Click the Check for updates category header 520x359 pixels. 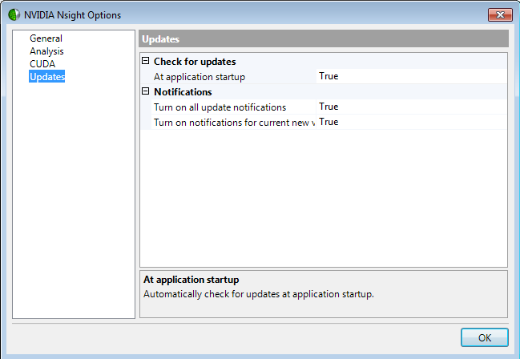194,62
